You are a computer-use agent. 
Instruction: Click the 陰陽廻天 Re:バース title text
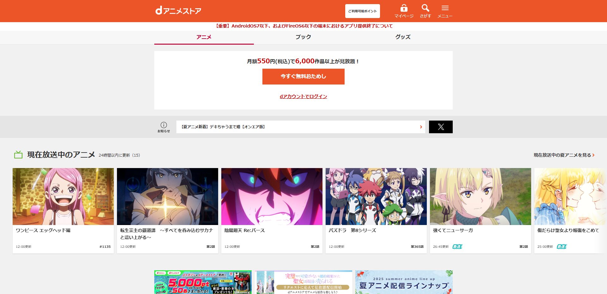pyautogui.click(x=245, y=230)
